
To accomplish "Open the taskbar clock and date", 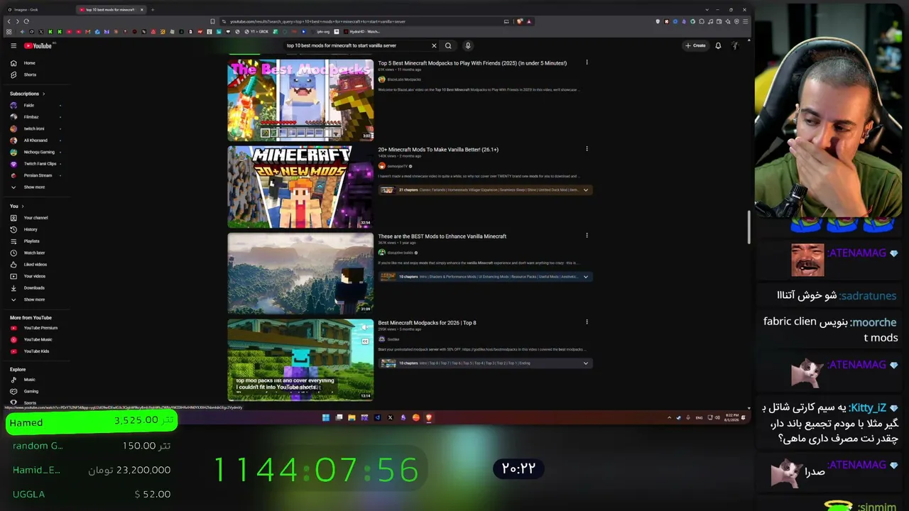I will pyautogui.click(x=731, y=417).
